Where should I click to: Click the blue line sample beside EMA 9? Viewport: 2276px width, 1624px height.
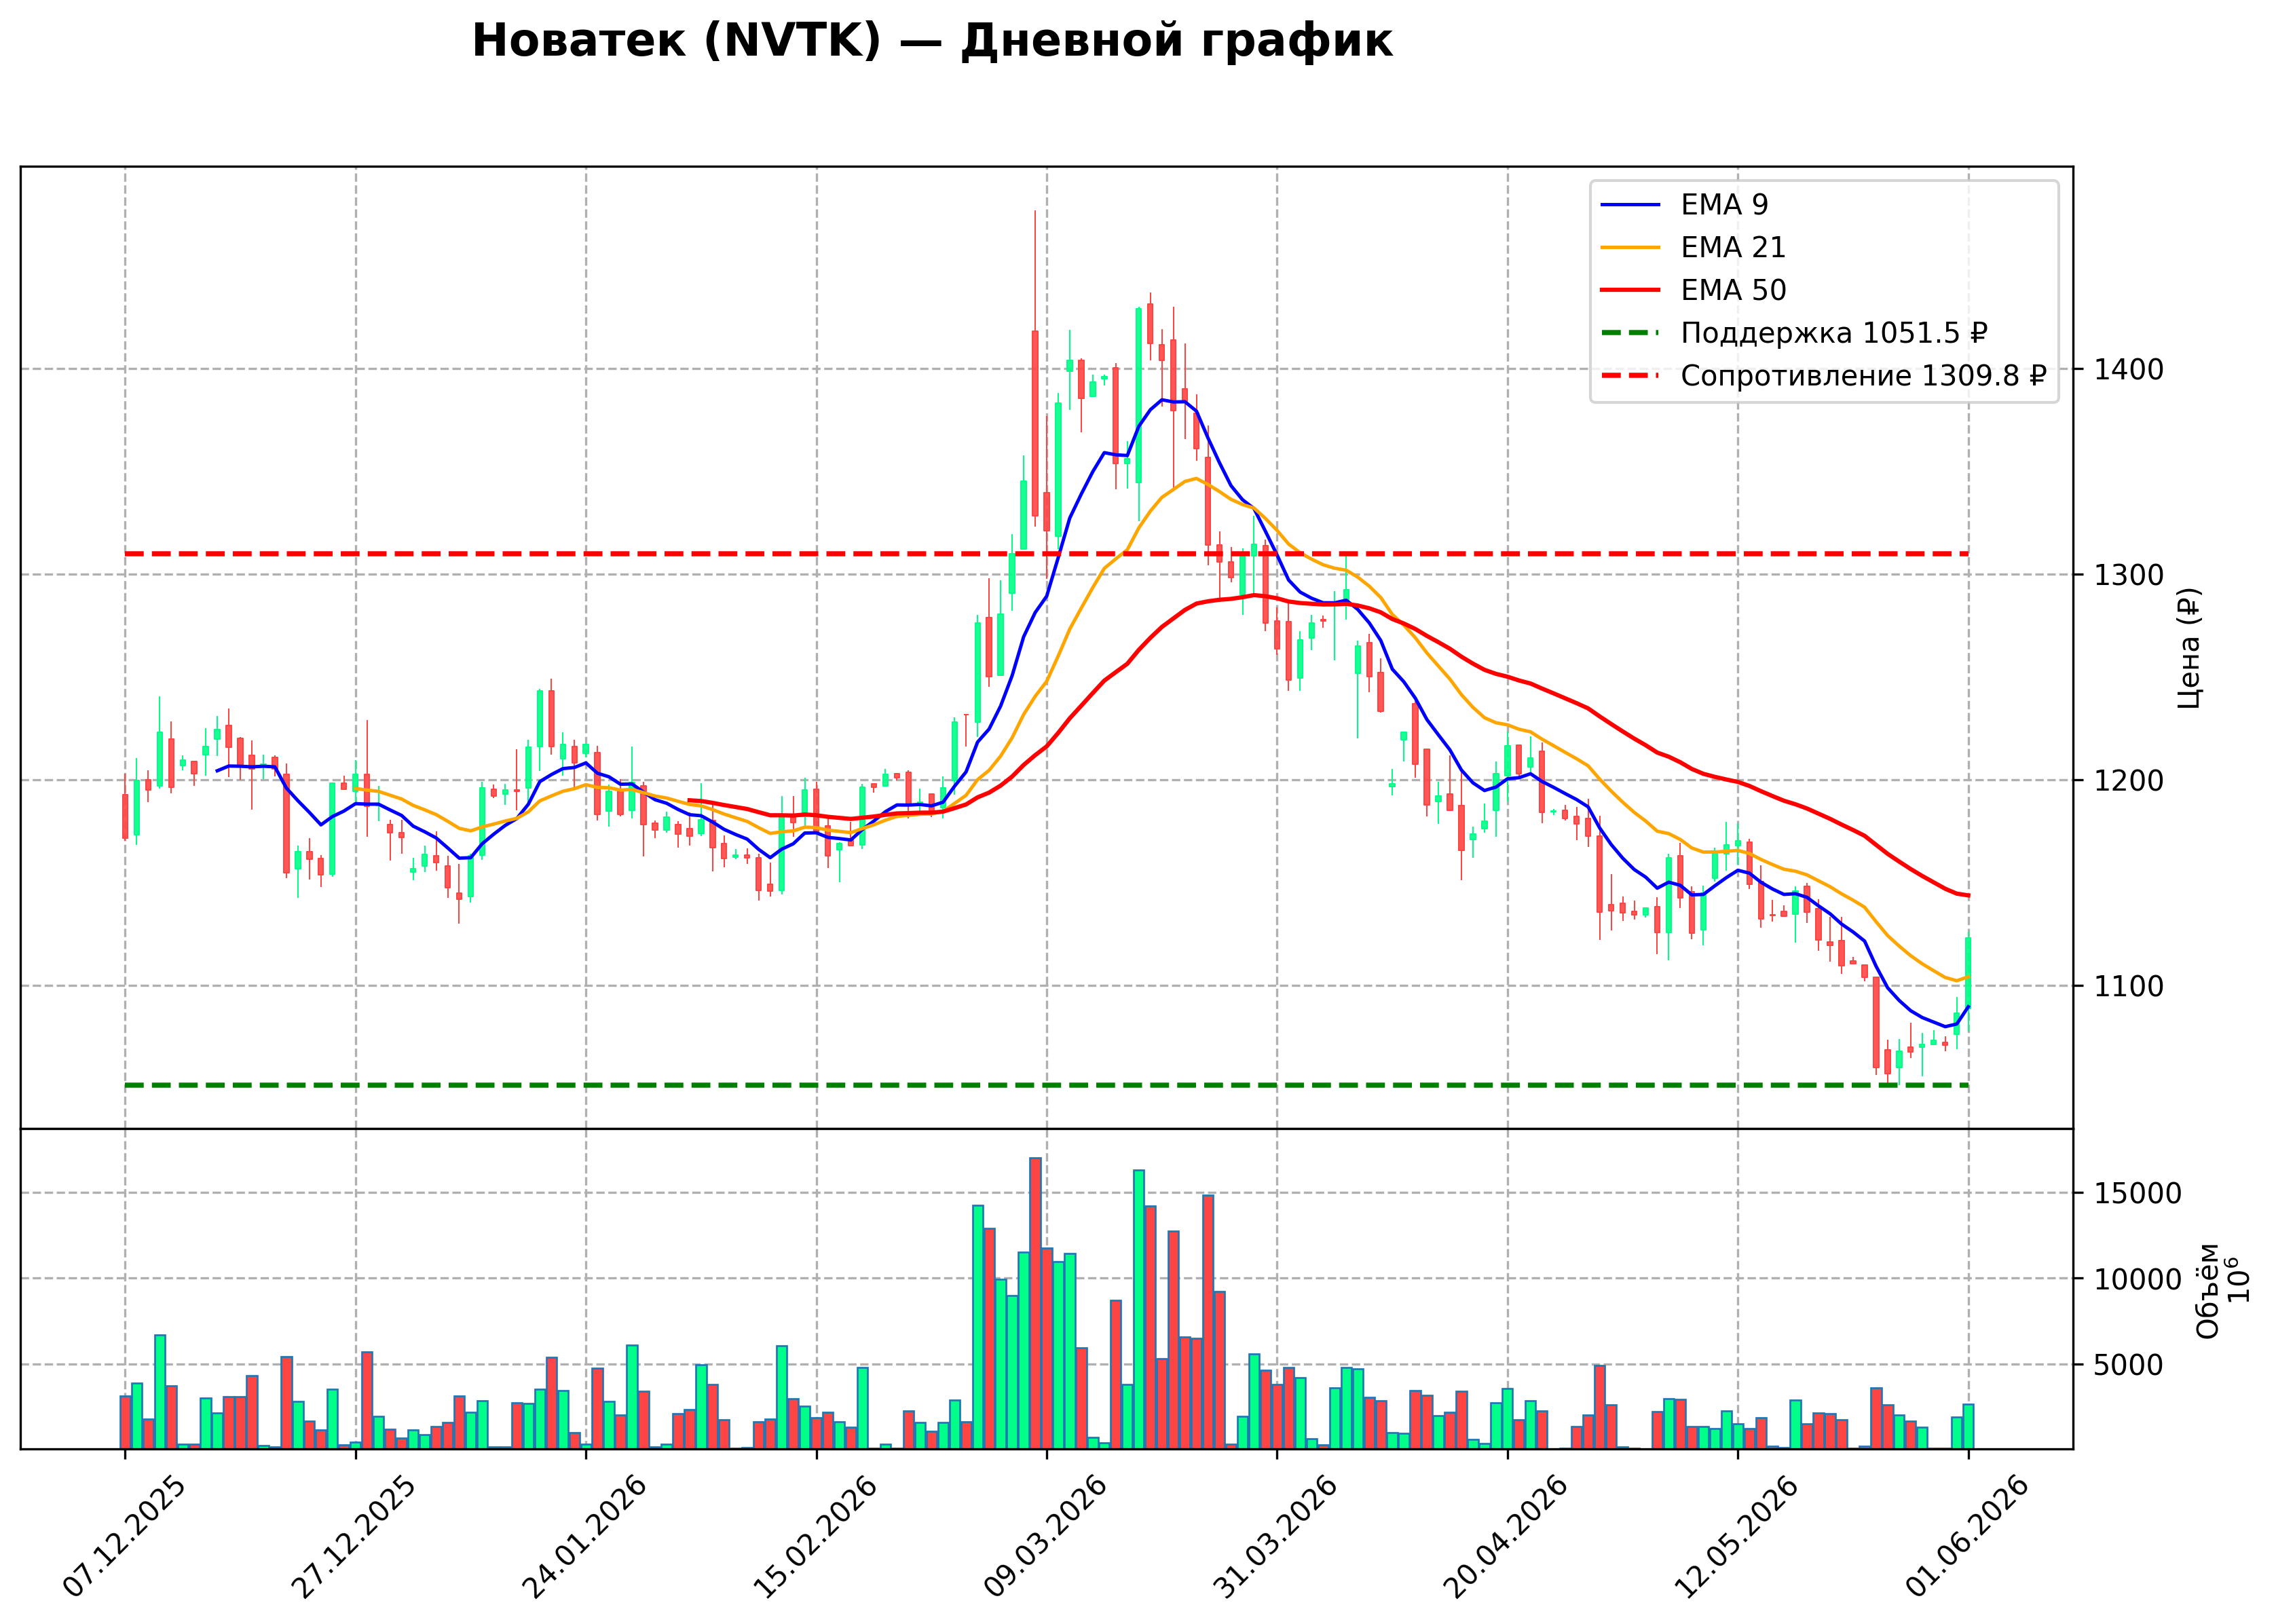(1630, 205)
